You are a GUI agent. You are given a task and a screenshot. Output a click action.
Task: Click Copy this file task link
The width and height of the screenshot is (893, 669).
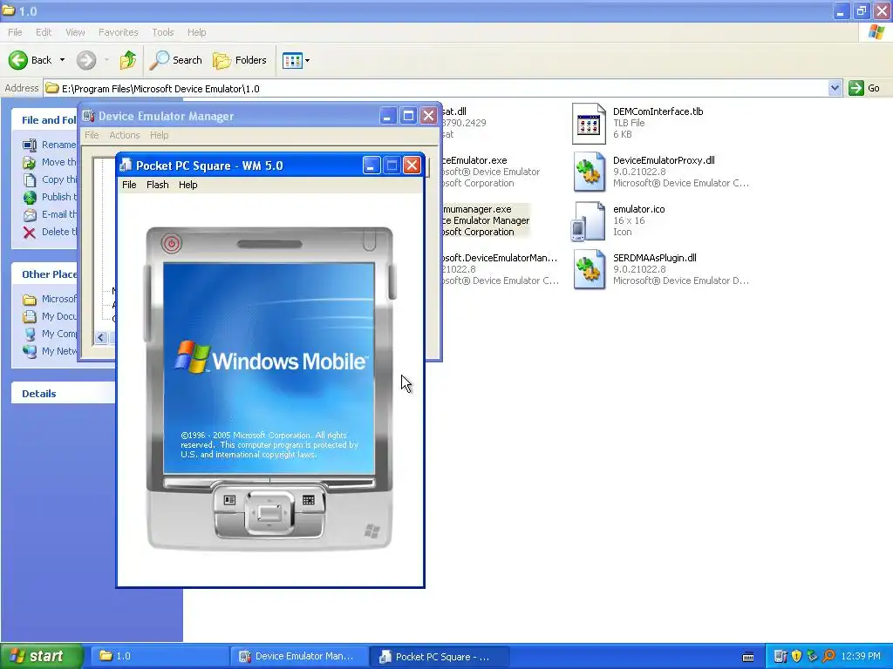point(58,179)
